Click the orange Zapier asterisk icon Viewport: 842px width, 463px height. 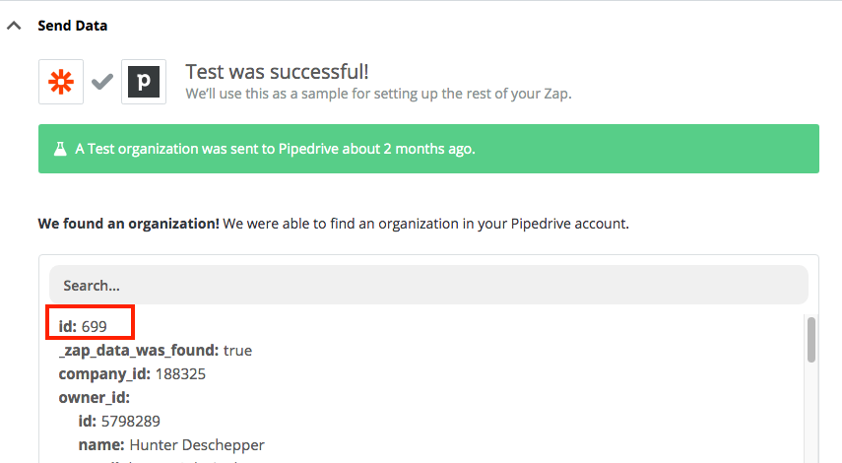coord(61,82)
